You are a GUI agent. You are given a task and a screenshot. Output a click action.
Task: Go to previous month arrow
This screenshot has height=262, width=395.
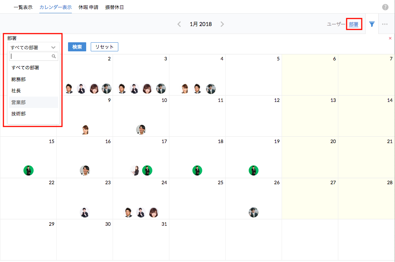point(179,24)
